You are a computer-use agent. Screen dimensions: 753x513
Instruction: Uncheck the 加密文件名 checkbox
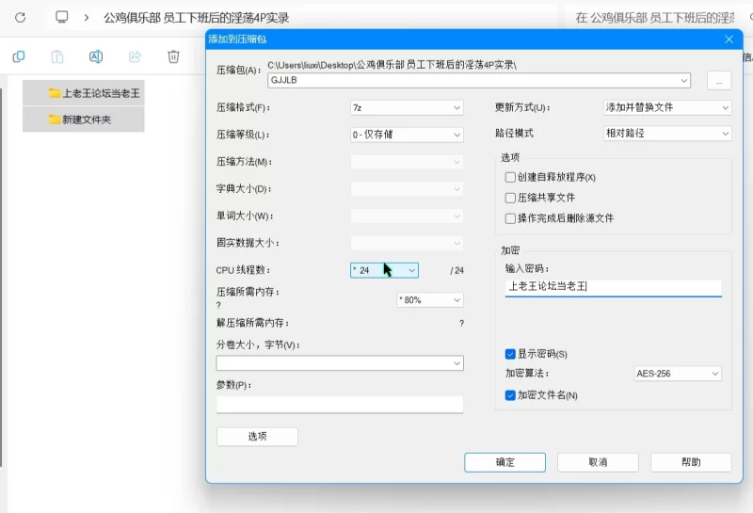tap(510, 395)
